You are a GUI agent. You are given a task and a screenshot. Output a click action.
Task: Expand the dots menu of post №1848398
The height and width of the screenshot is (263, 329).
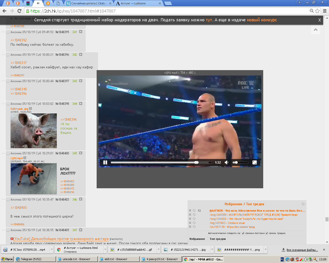pyautogui.click(x=3, y=104)
